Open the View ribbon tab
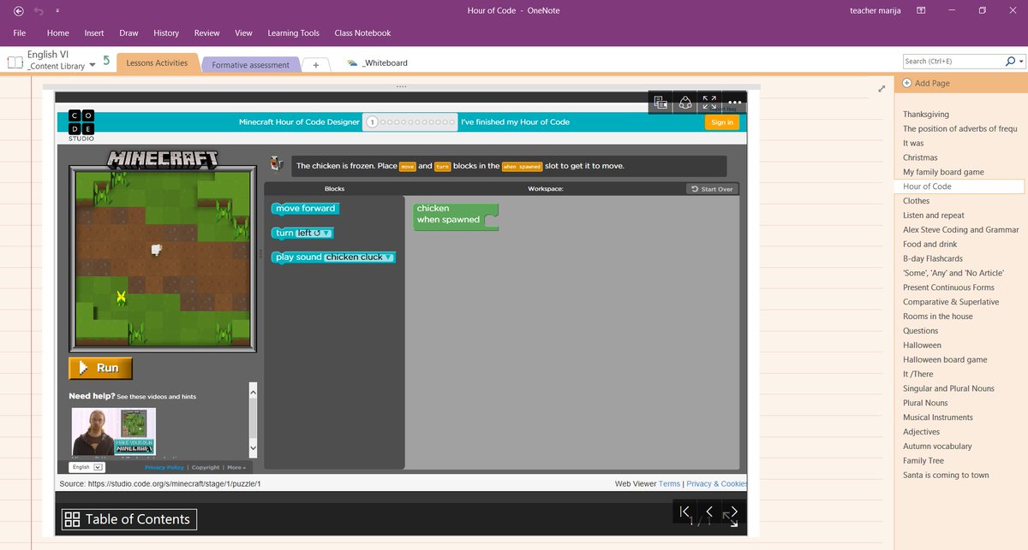The image size is (1028, 550). coord(243,33)
